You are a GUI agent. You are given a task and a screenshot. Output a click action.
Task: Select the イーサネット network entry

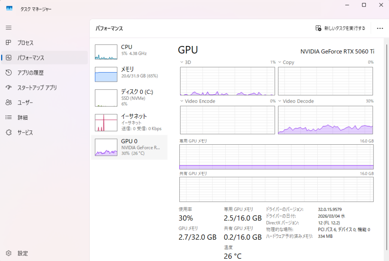click(x=129, y=122)
